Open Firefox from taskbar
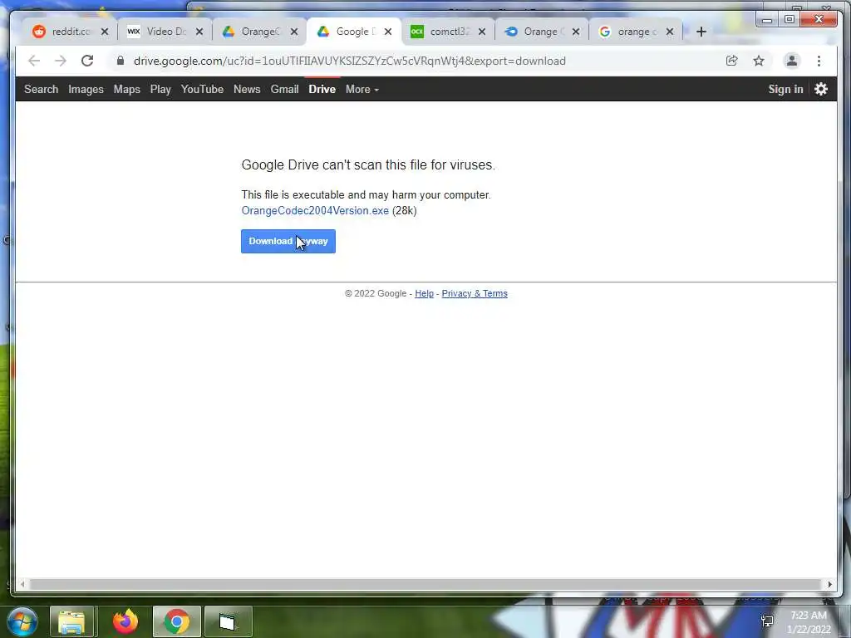This screenshot has width=851, height=638. pos(125,621)
